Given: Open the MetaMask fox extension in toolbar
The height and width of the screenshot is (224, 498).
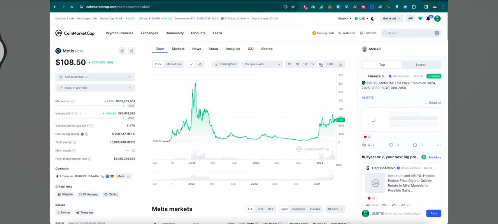Looking at the screenshot, I should (330, 7).
